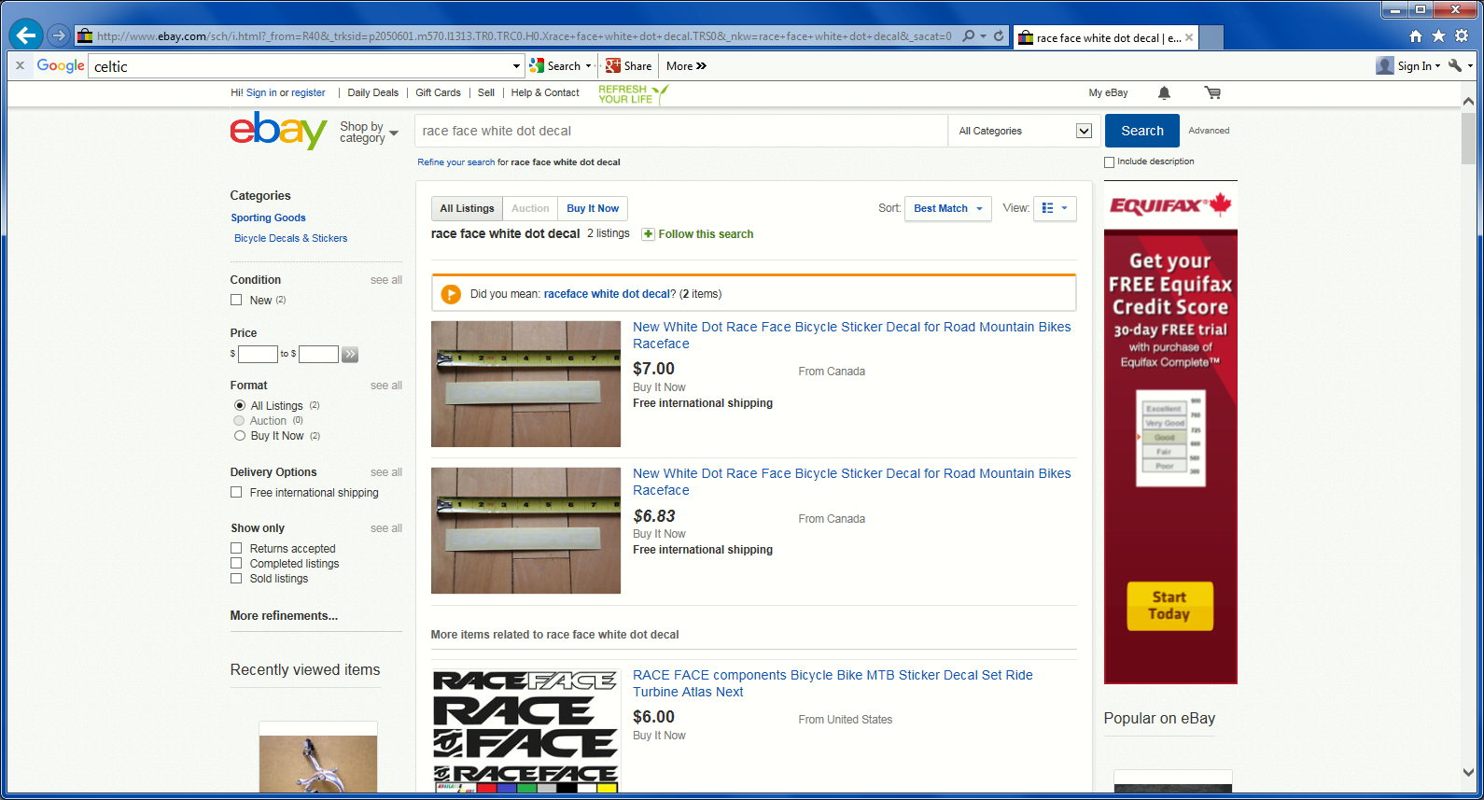This screenshot has width=1484, height=800.
Task: Click the Google toolbar Search button
Action: (555, 65)
